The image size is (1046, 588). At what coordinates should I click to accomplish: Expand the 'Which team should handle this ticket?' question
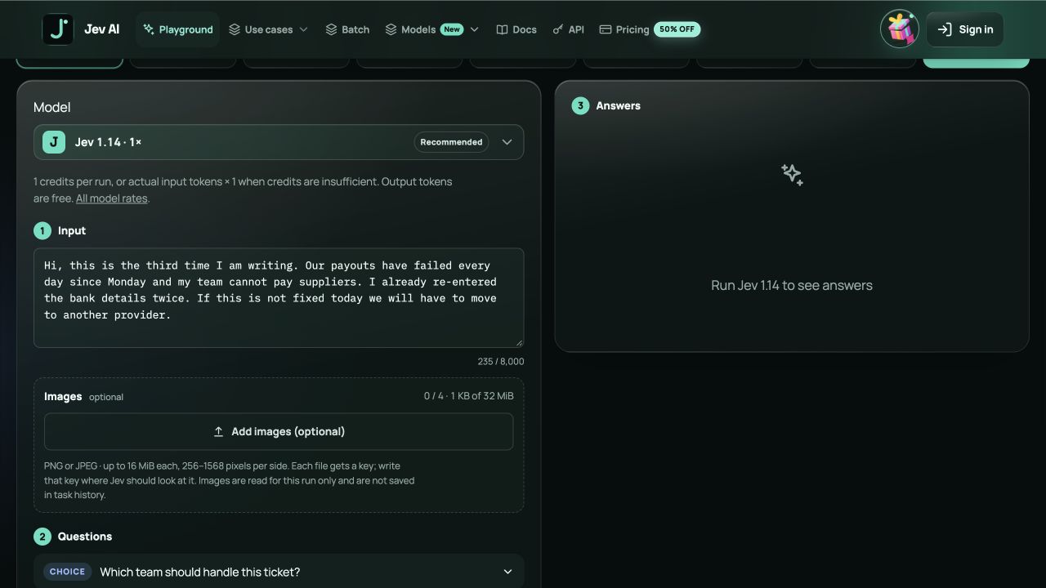click(x=279, y=572)
